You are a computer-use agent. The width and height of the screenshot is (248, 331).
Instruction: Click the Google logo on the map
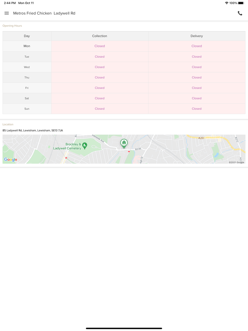[x=11, y=159]
